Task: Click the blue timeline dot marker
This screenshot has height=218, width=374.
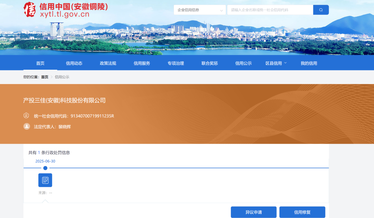Action: click(x=45, y=168)
